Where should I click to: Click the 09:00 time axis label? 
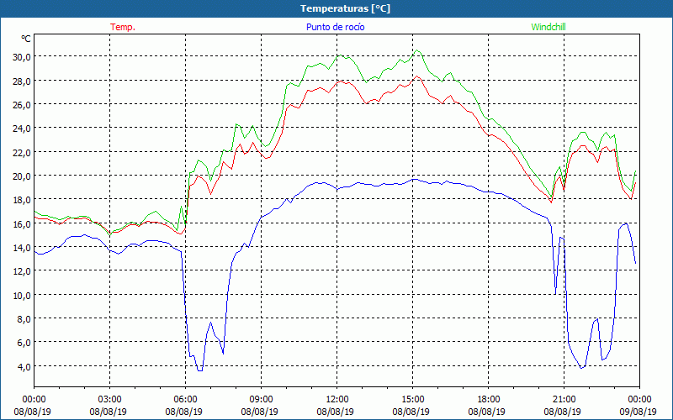261,400
